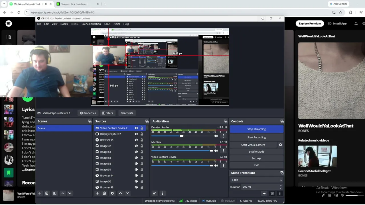Undock the Scene Transitions panel
The image size is (365, 205).
point(282,173)
